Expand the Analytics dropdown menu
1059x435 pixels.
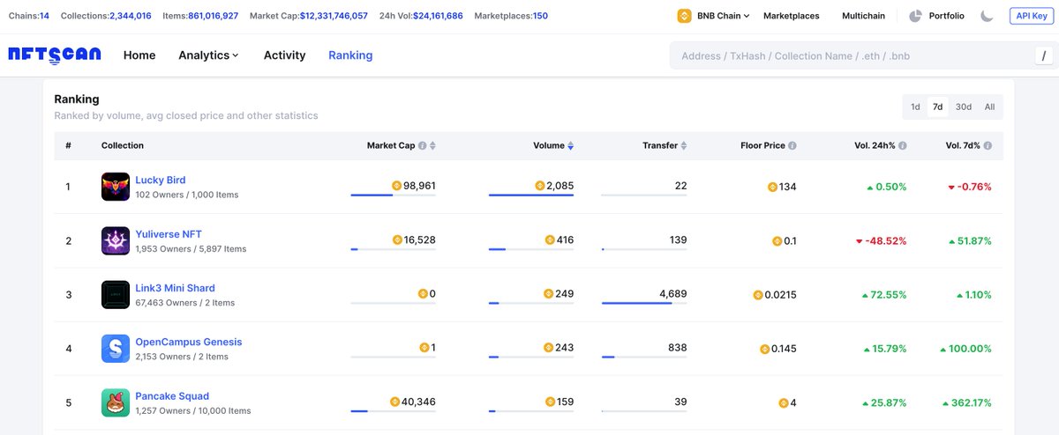coord(208,55)
